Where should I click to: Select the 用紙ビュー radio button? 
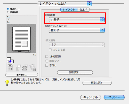(x=8, y=9)
